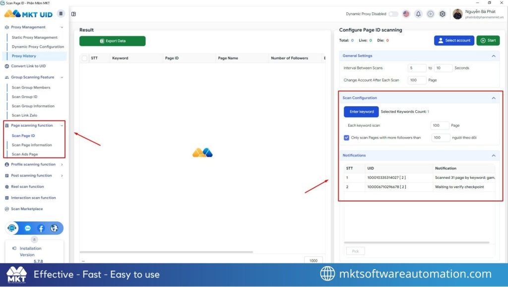Open the tutorial video icon

[431, 14]
